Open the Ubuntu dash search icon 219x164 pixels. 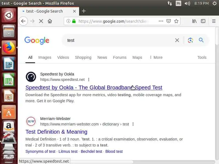(x=9, y=15)
